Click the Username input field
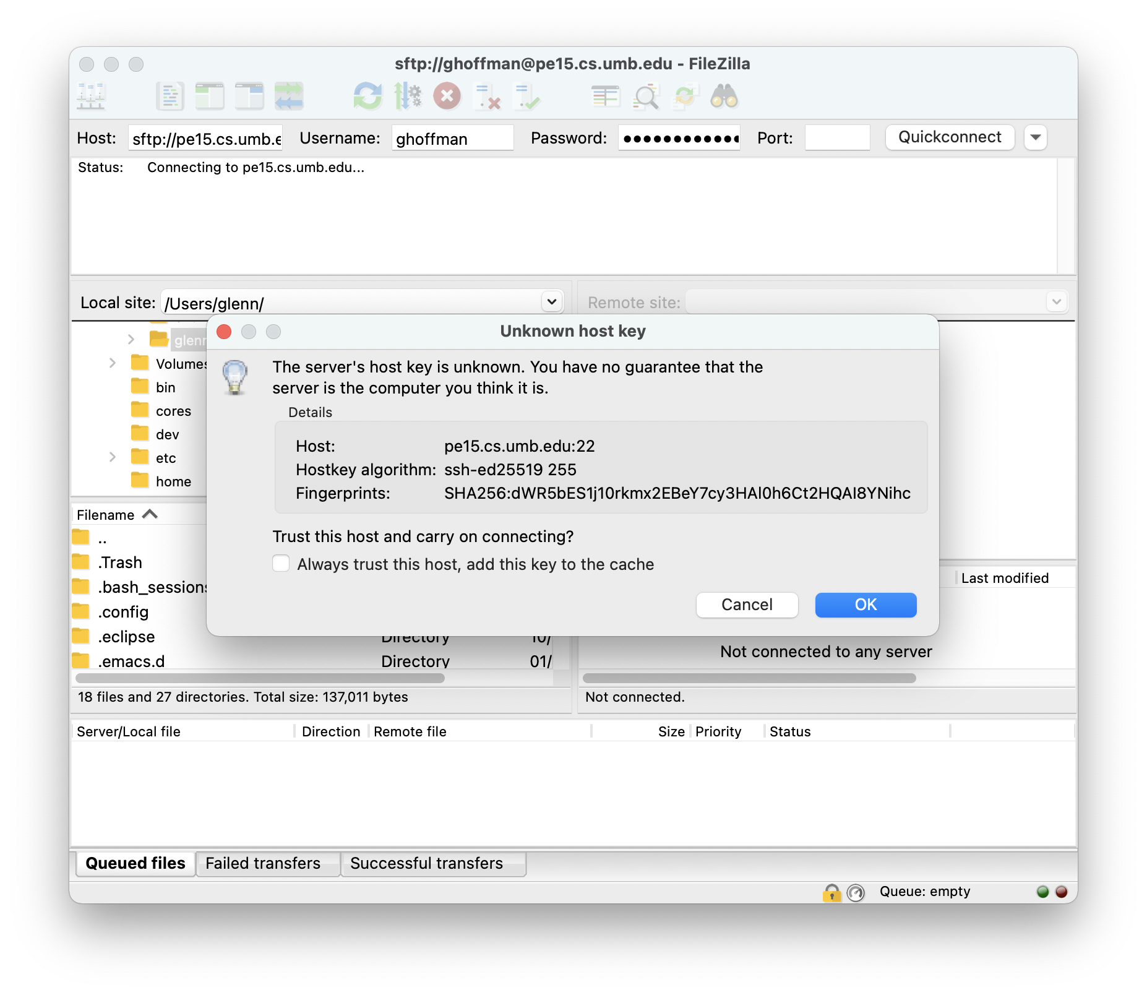This screenshot has width=1147, height=995. tap(452, 138)
